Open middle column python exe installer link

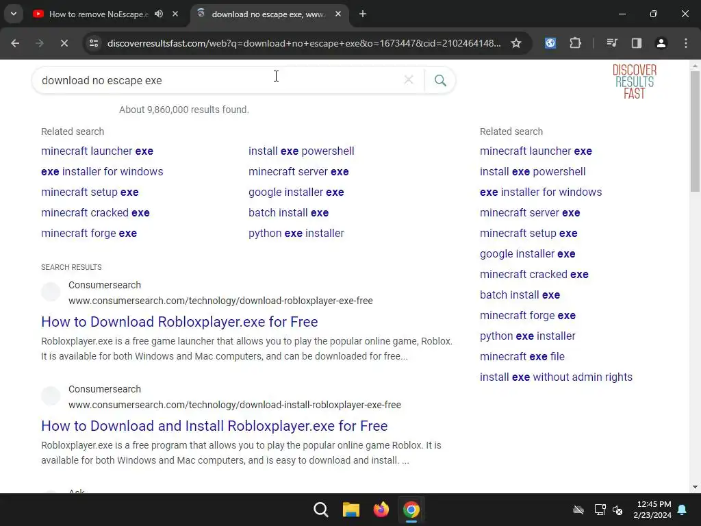(x=296, y=234)
